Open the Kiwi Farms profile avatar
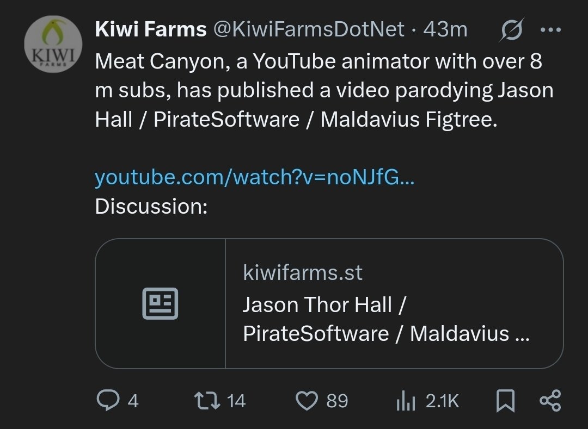Image resolution: width=588 pixels, height=429 pixels. coord(53,44)
